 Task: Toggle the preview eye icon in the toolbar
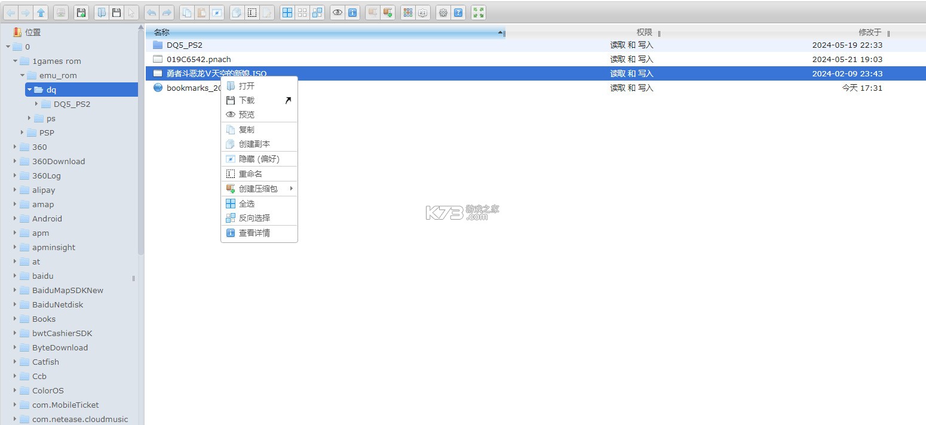pos(338,12)
